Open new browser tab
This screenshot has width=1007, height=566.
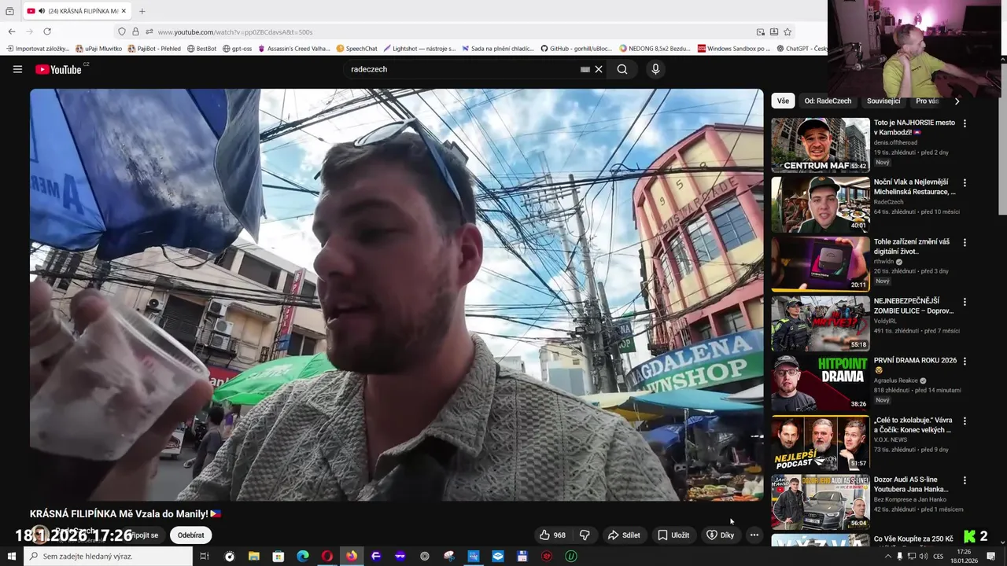coord(142,11)
